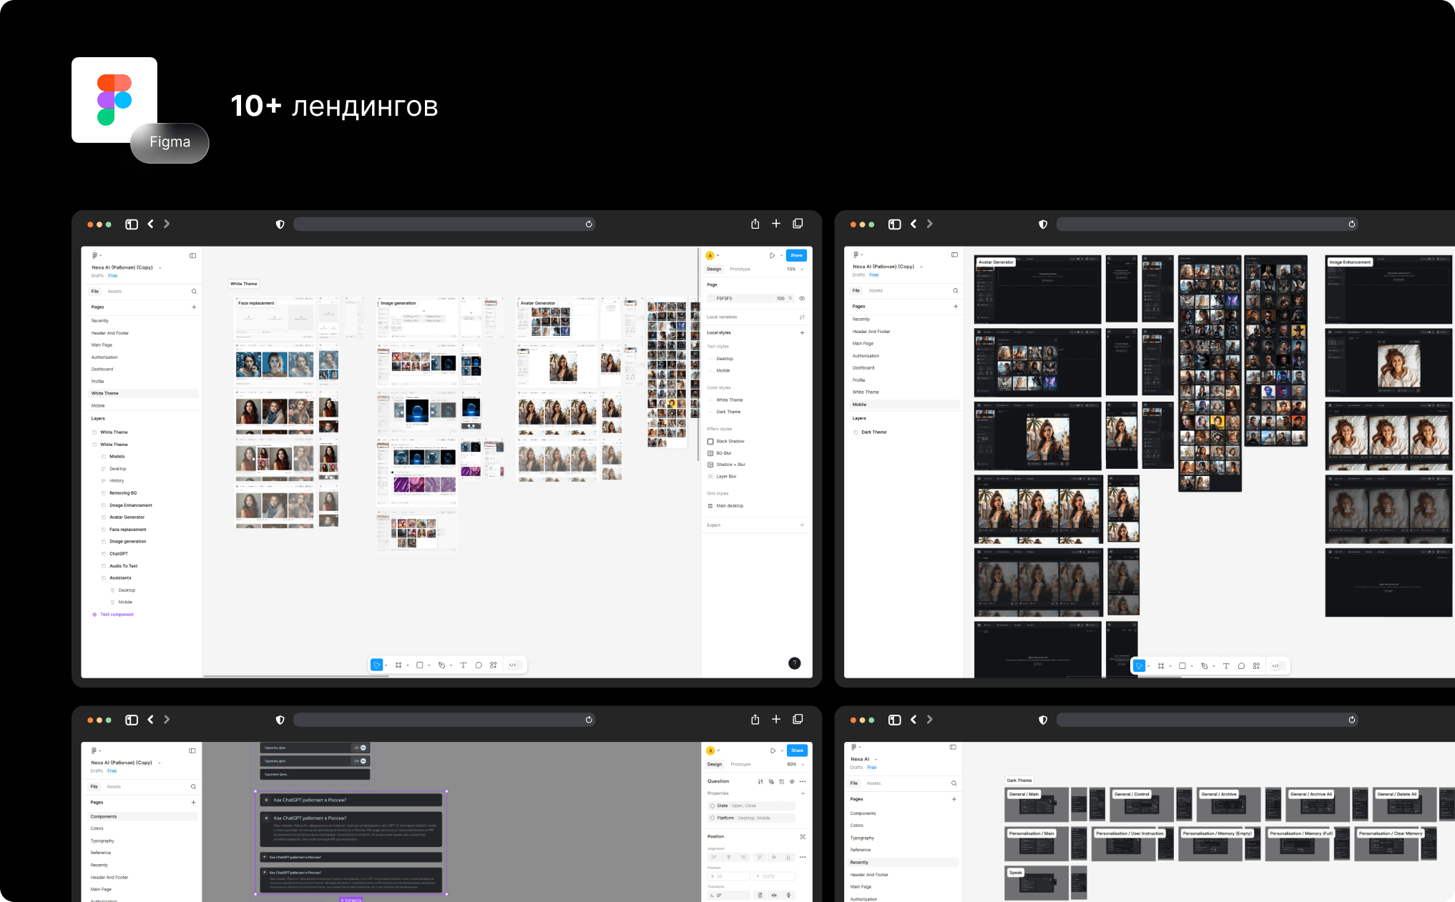1455x902 pixels.
Task: Toggle browser sidebar in top-left browser window
Action: coord(132,224)
